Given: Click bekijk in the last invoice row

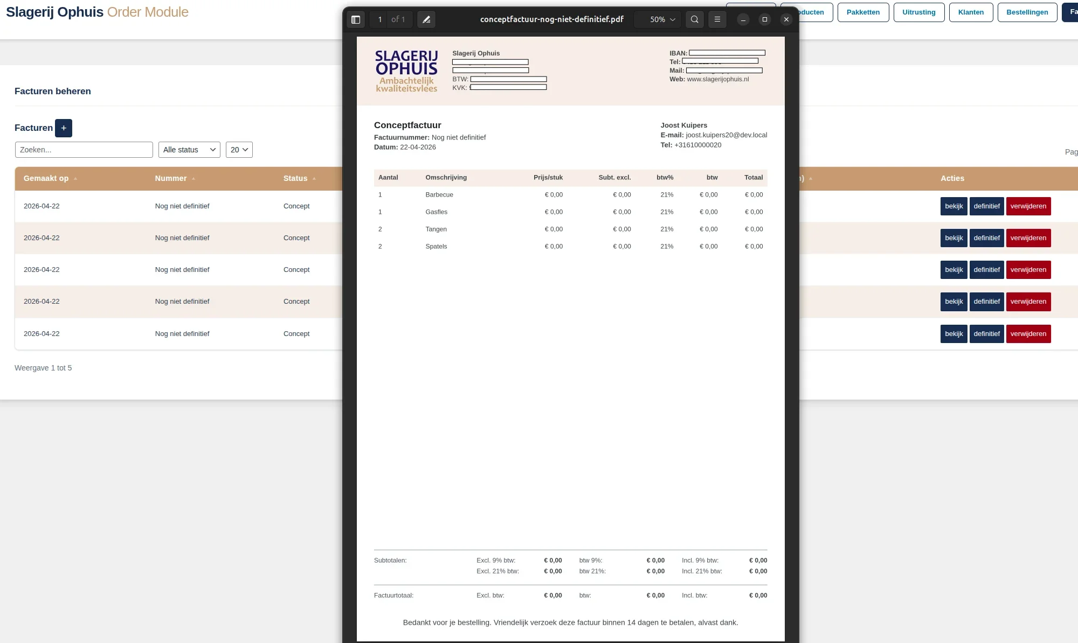Looking at the screenshot, I should (x=953, y=334).
